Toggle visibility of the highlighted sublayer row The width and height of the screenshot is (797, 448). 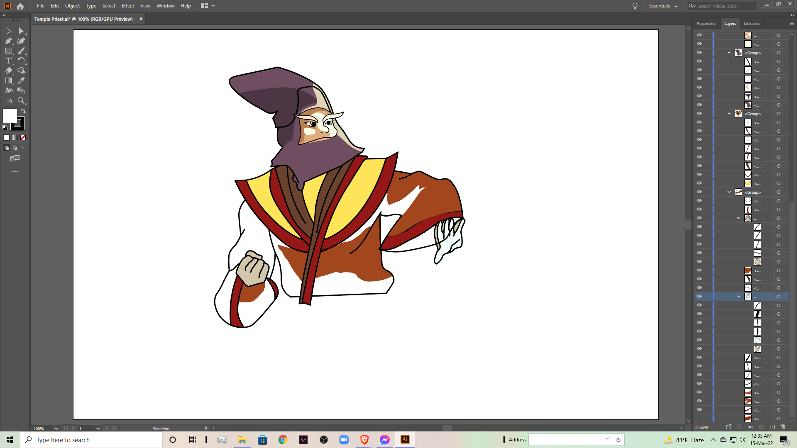[699, 296]
